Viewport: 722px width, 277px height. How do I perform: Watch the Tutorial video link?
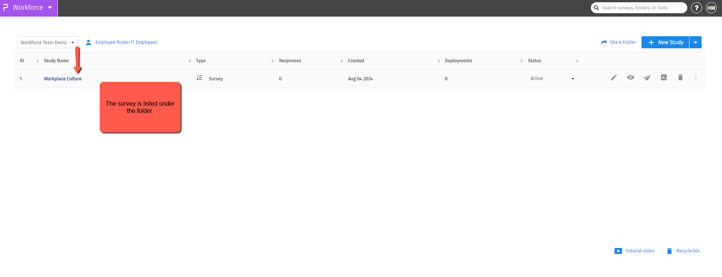click(x=640, y=251)
